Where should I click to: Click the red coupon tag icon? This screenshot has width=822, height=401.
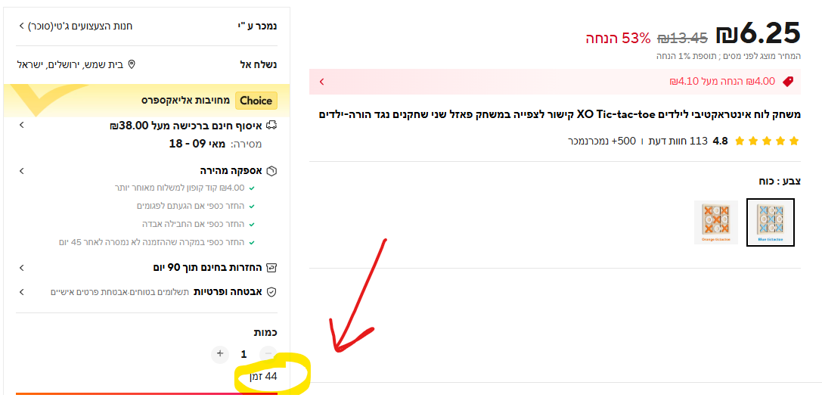coord(787,82)
